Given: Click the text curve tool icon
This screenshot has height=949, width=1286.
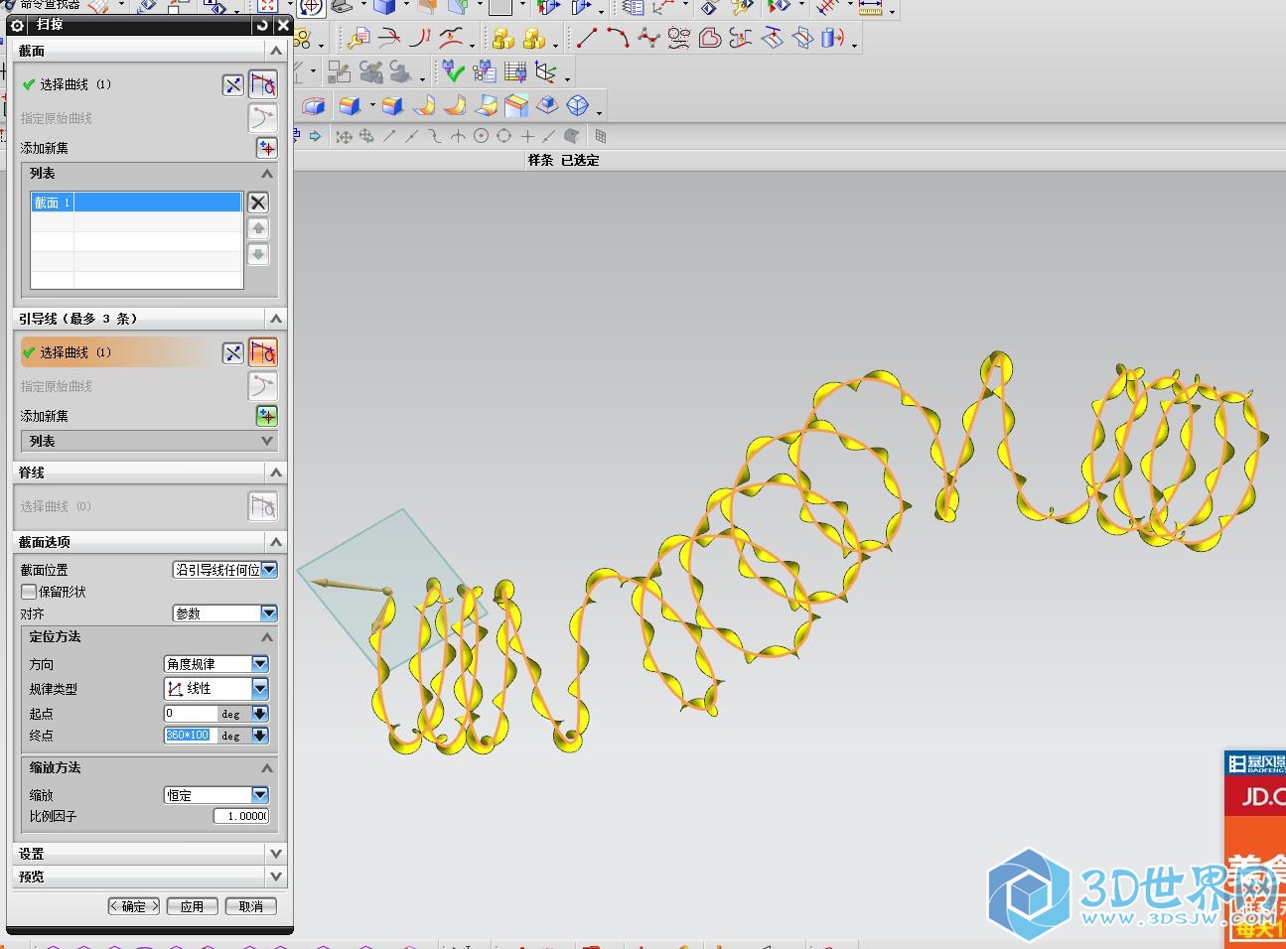Looking at the screenshot, I should 679,38.
